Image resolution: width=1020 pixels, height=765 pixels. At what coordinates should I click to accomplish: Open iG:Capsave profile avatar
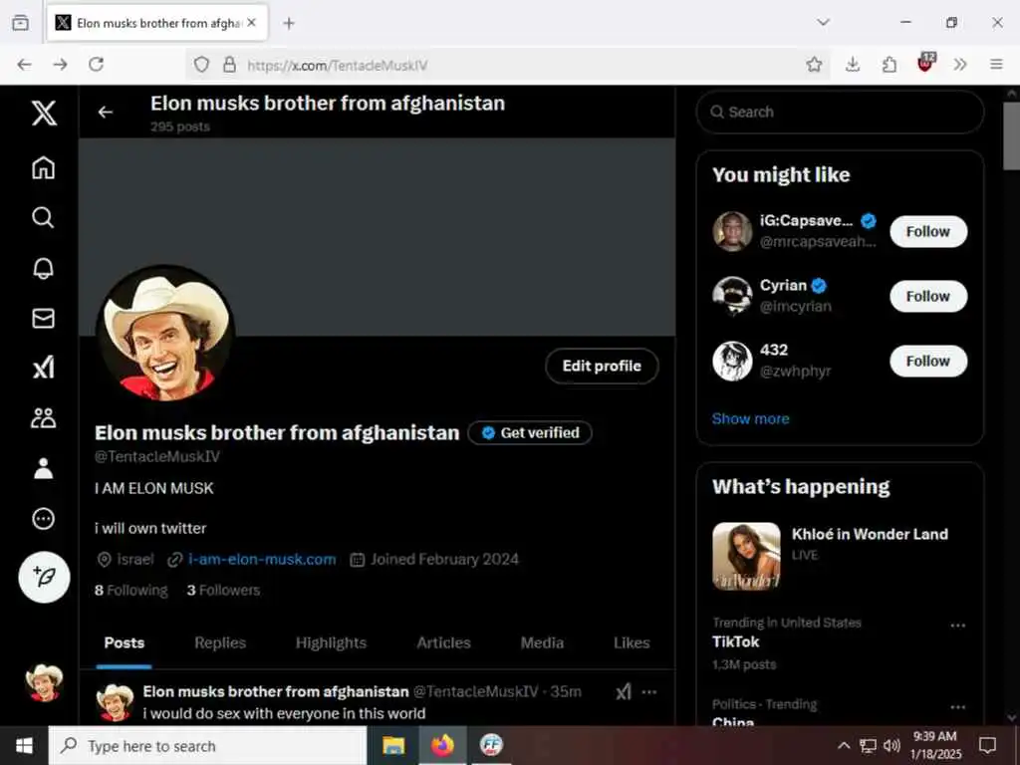[732, 231]
